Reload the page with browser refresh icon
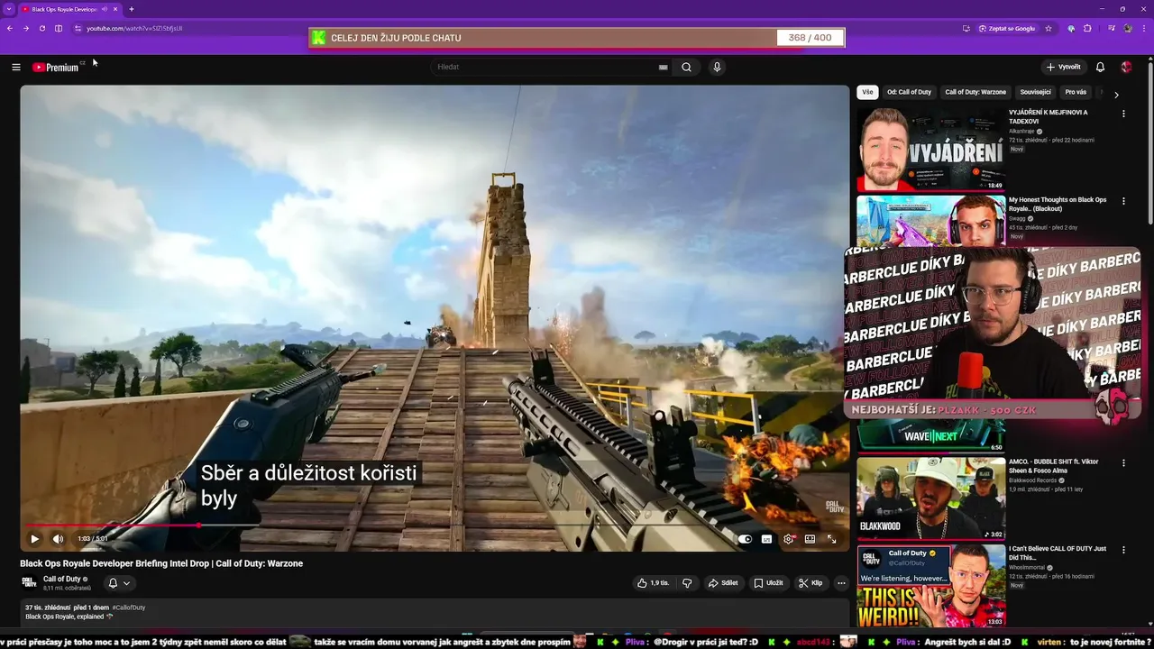1154x649 pixels. [41, 28]
